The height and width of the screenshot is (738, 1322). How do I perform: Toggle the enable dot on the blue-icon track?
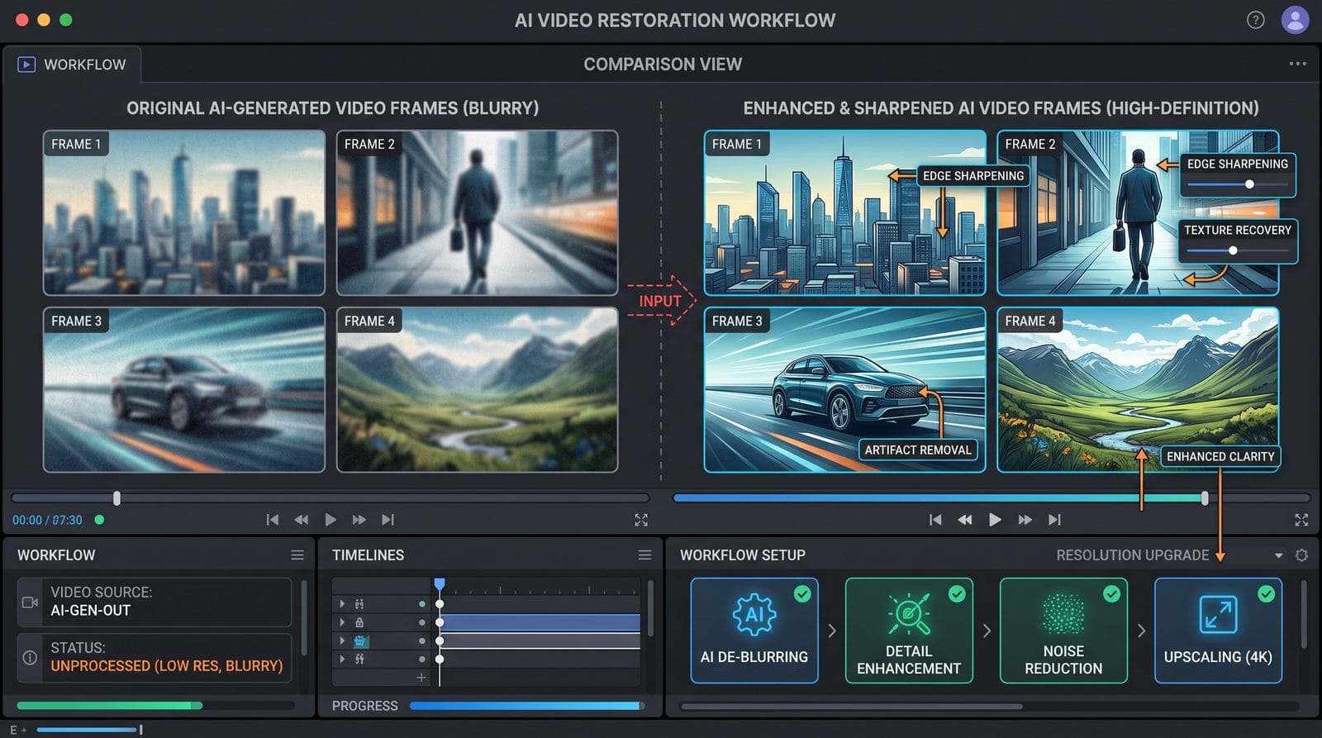tap(422, 640)
